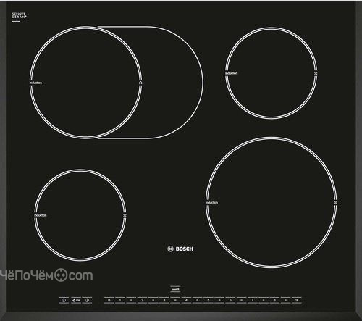Click the double-chevron mark on the bottom-right zone
This screenshot has width=362, height=321.
(x=335, y=202)
